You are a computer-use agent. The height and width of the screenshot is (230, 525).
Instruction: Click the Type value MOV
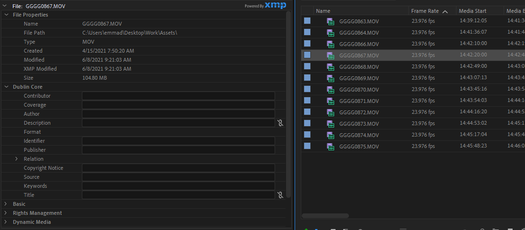pyautogui.click(x=89, y=42)
